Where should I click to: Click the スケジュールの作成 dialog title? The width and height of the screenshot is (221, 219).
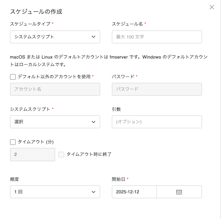[36, 11]
